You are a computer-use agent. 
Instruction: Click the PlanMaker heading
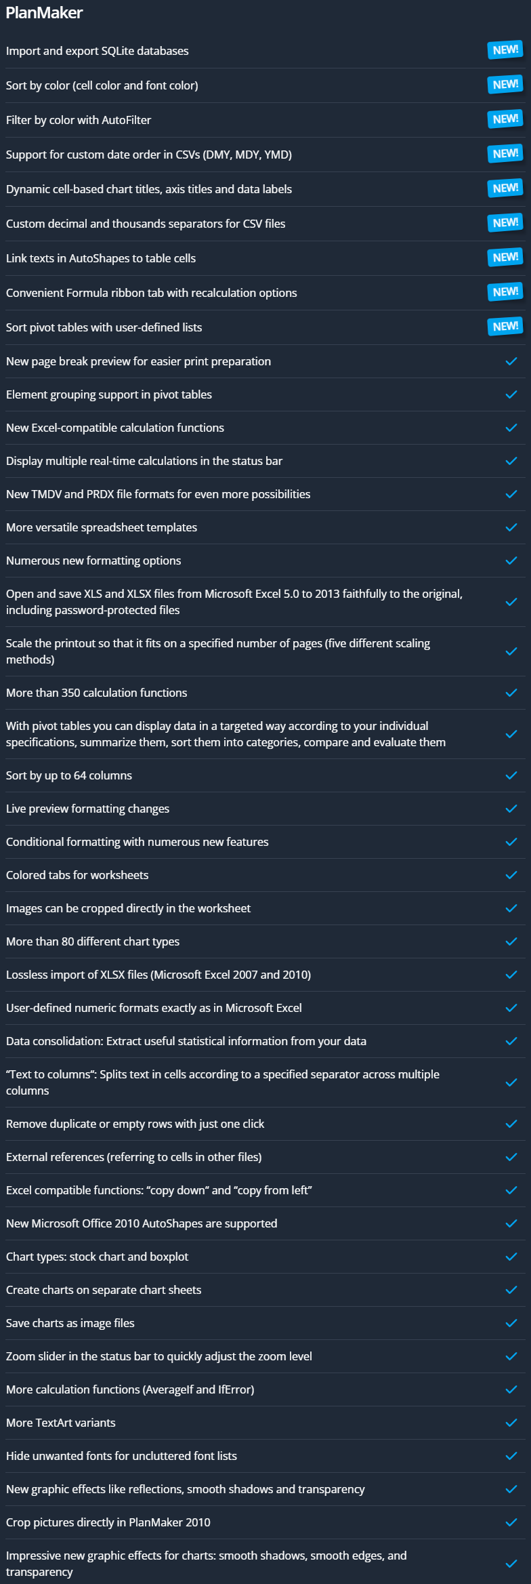(x=45, y=13)
